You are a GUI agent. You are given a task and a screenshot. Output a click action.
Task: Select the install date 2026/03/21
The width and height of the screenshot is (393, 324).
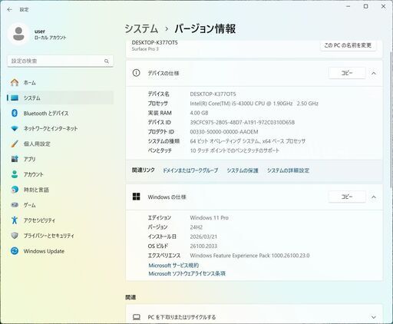tap(203, 236)
